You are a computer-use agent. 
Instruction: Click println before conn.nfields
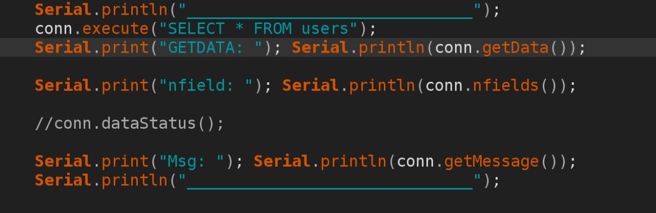[382, 85]
